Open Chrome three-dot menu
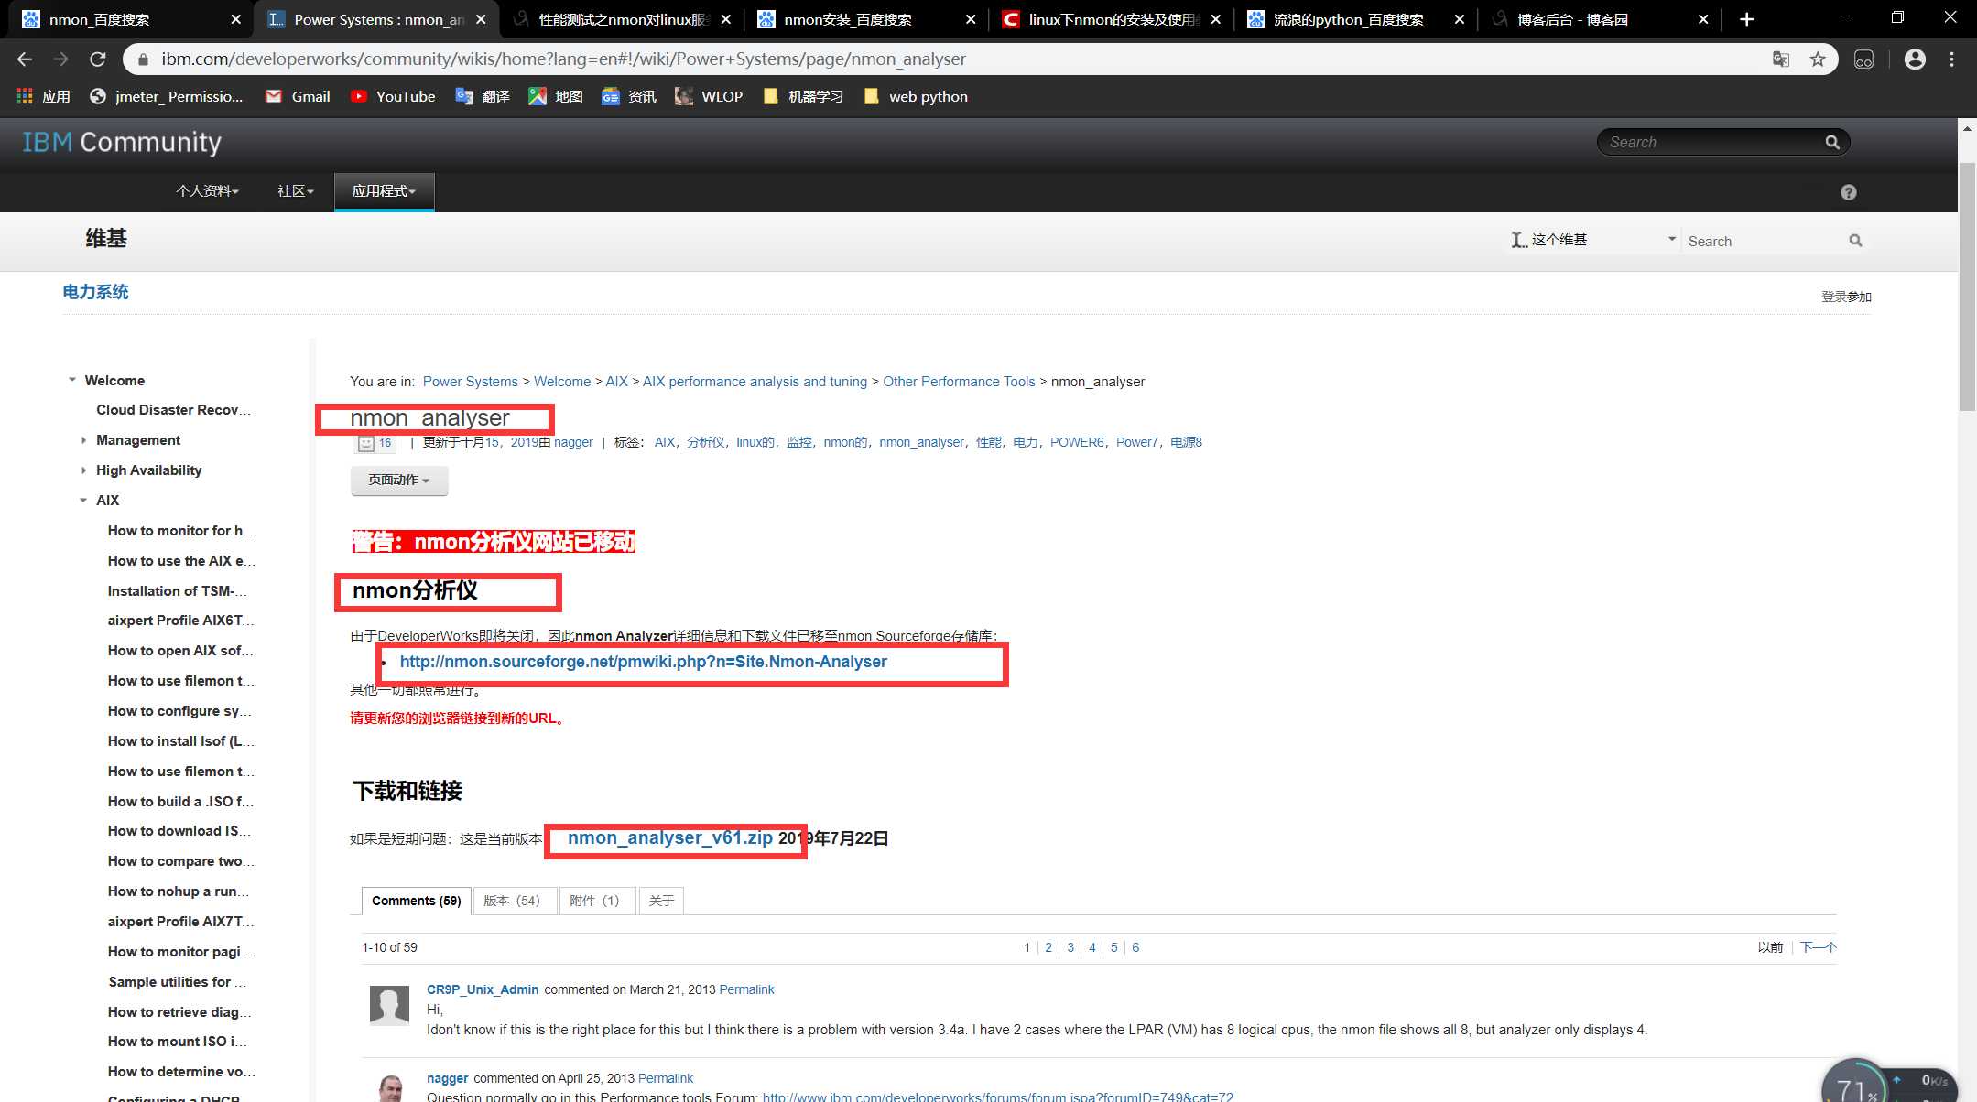 (x=1951, y=59)
